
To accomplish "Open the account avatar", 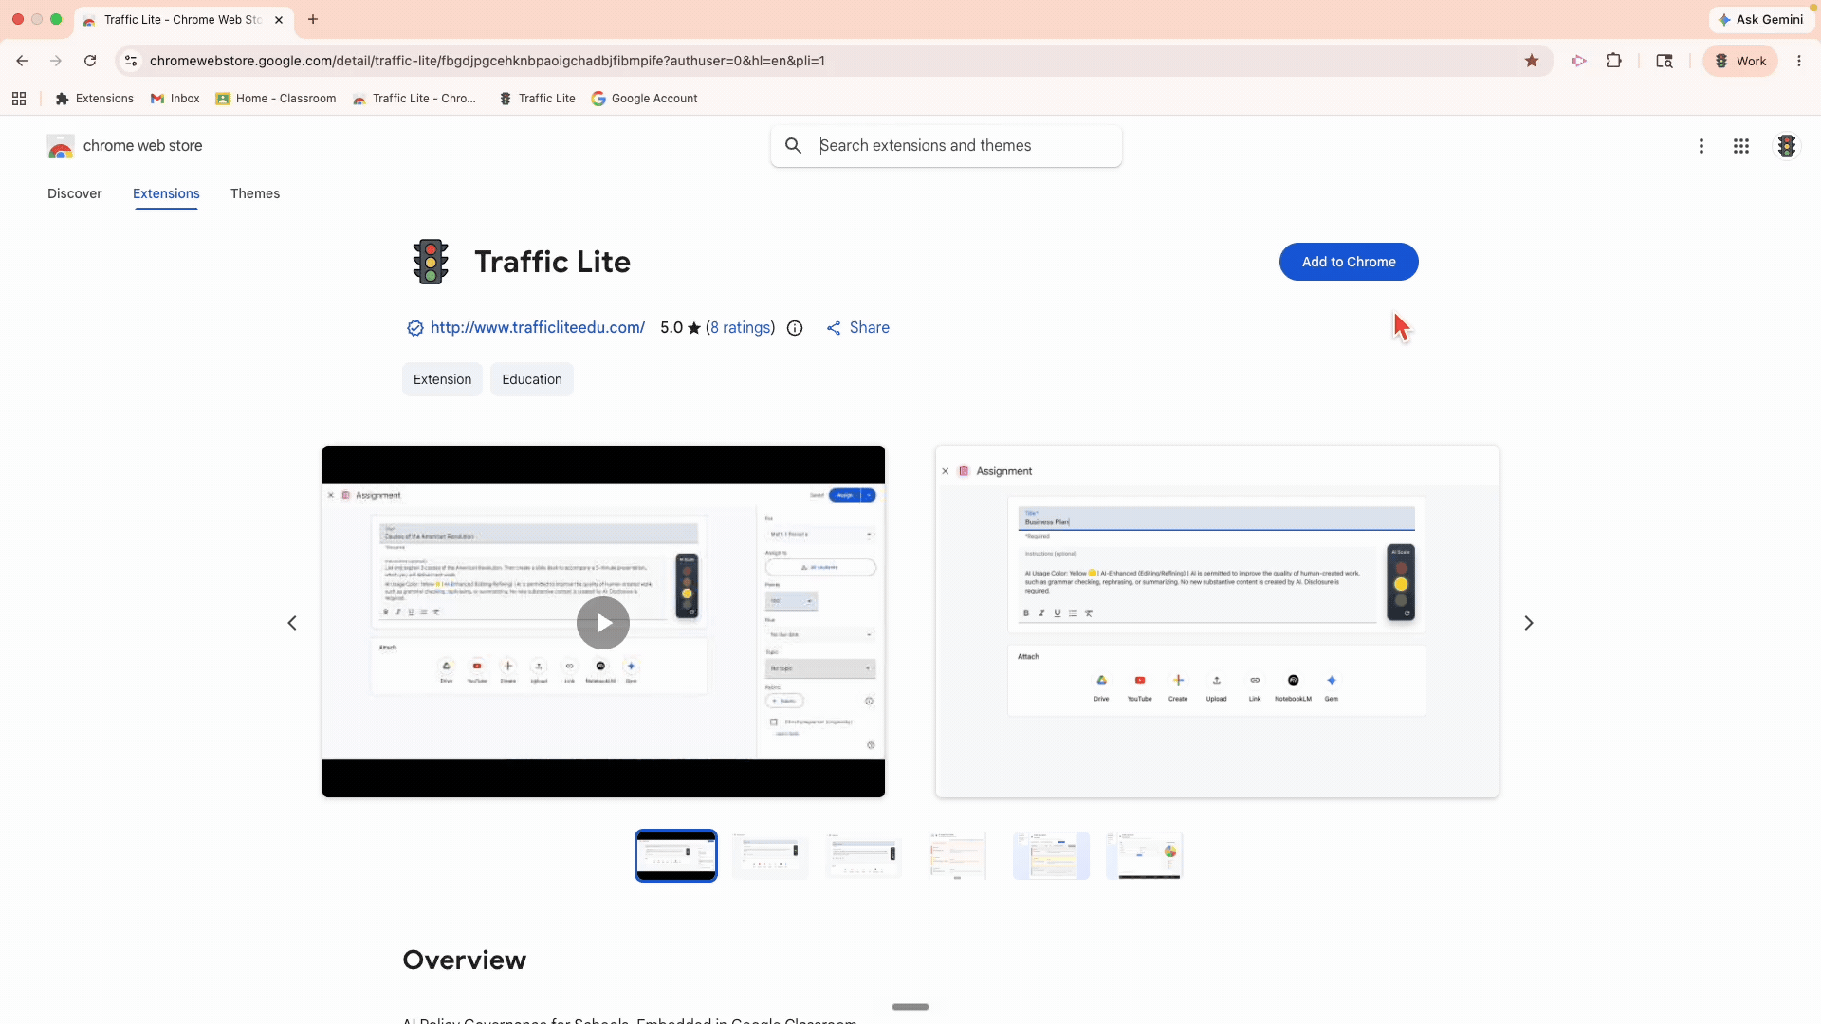I will coord(1787,146).
